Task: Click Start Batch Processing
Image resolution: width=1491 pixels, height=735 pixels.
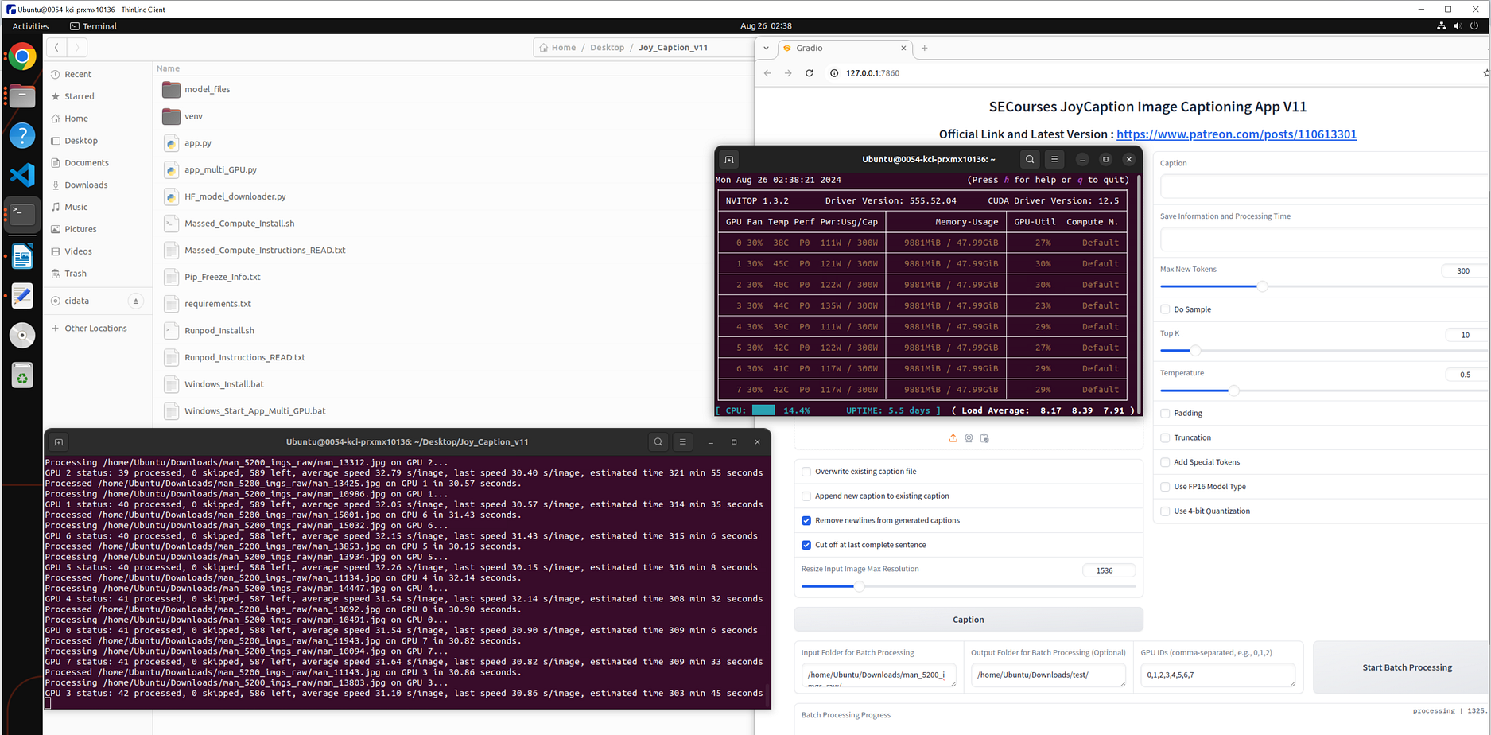Action: pos(1407,667)
